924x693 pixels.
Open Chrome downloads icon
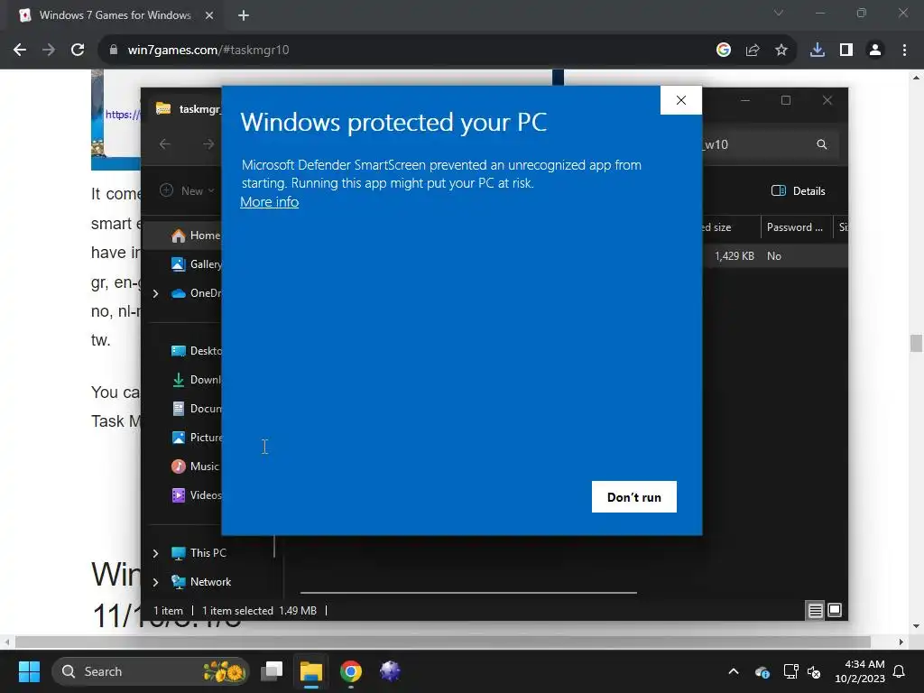818,51
